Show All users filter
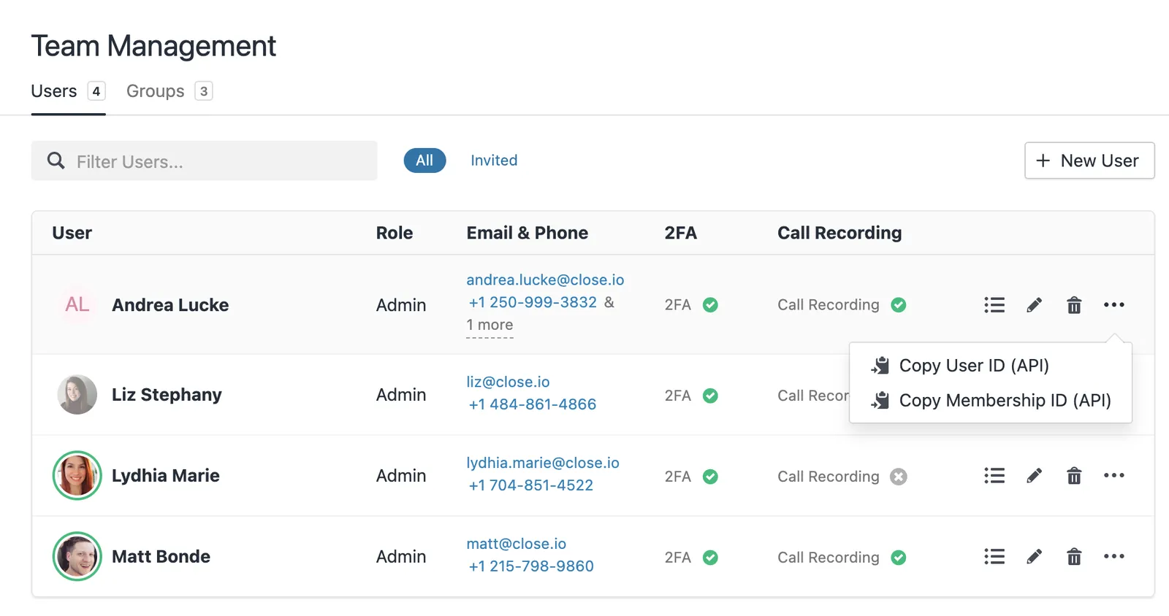The width and height of the screenshot is (1169, 616). click(424, 161)
